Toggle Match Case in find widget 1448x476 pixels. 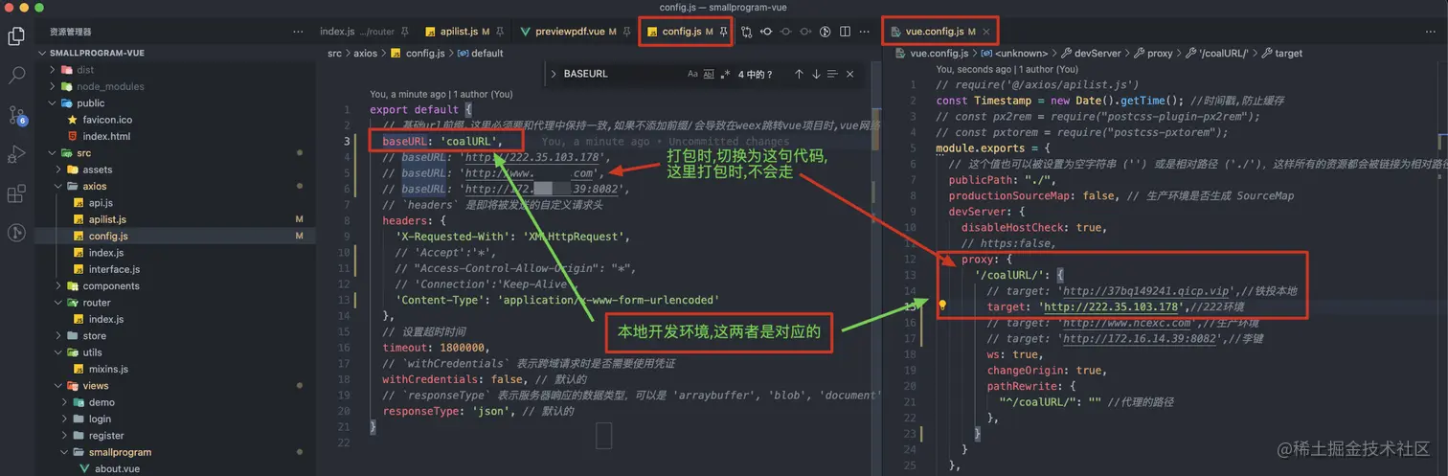[x=692, y=74]
